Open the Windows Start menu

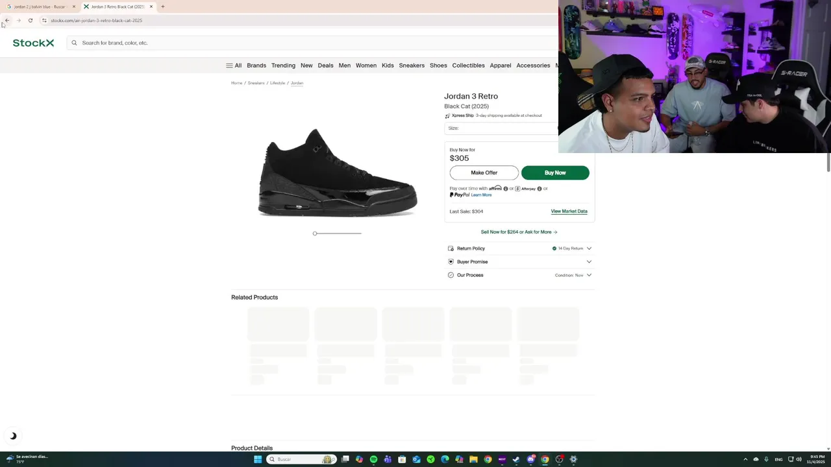pos(258,459)
